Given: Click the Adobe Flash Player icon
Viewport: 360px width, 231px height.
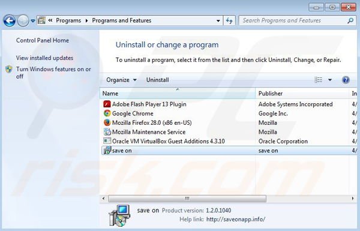Looking at the screenshot, I should 107,104.
